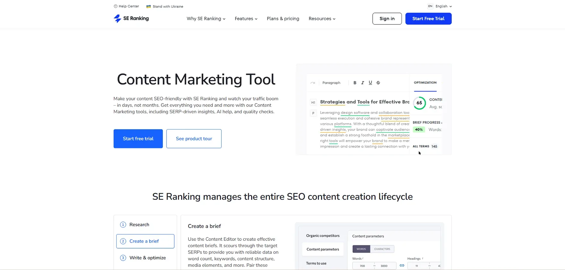This screenshot has height=270, width=565.
Task: Click the strikethrough icon
Action: 378,83
